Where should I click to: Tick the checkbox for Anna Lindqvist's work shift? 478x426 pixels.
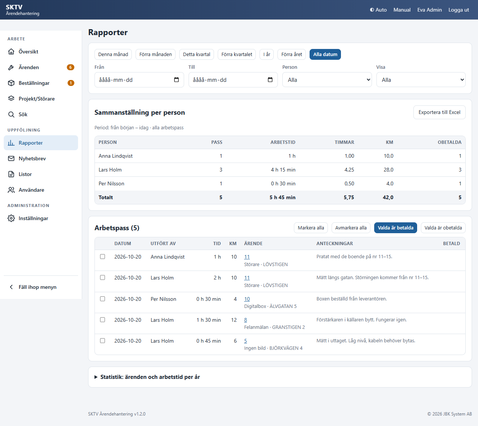102,257
